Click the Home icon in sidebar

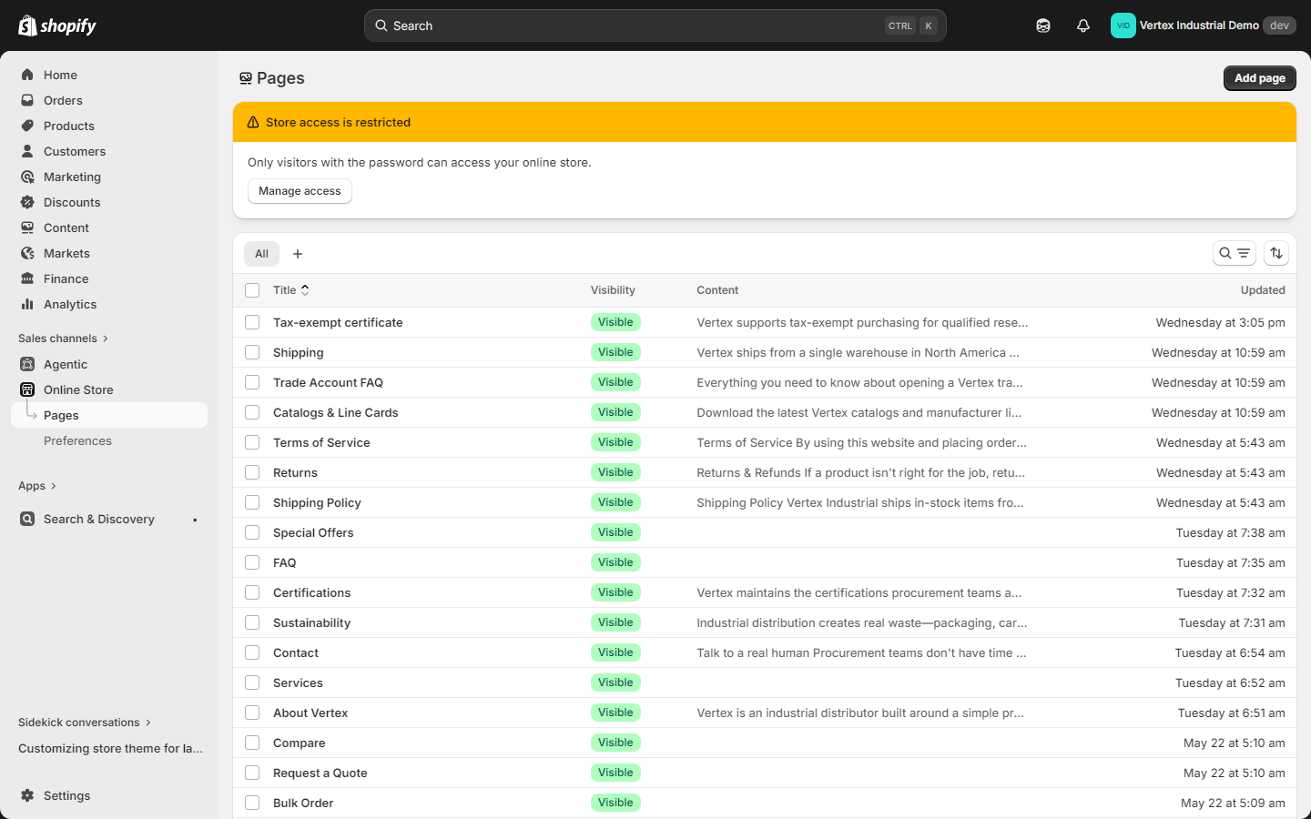tap(27, 75)
